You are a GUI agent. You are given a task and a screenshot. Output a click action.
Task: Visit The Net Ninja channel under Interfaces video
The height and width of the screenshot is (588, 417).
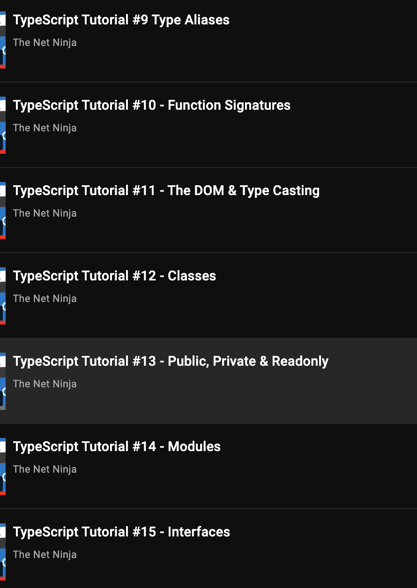click(x=45, y=554)
